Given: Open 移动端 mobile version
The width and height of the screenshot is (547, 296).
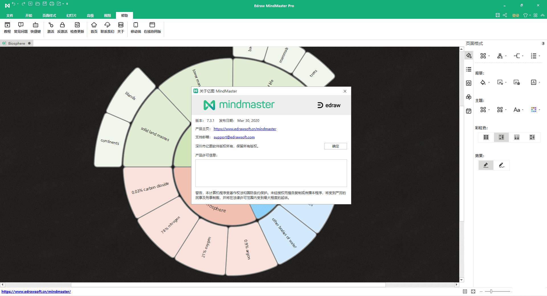Looking at the screenshot, I should (x=136, y=28).
